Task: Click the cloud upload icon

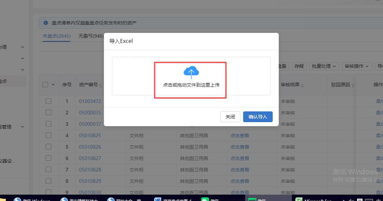Action: 191,72
